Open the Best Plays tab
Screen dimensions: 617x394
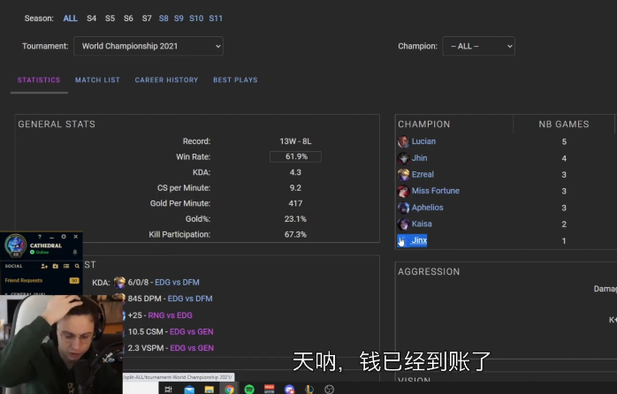click(235, 80)
